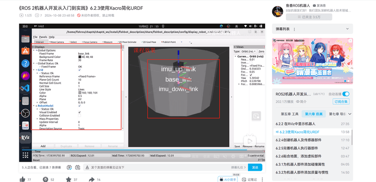Screen dimensions: 376x182
Task: Favorite the video with star icon
Action: 69,179
